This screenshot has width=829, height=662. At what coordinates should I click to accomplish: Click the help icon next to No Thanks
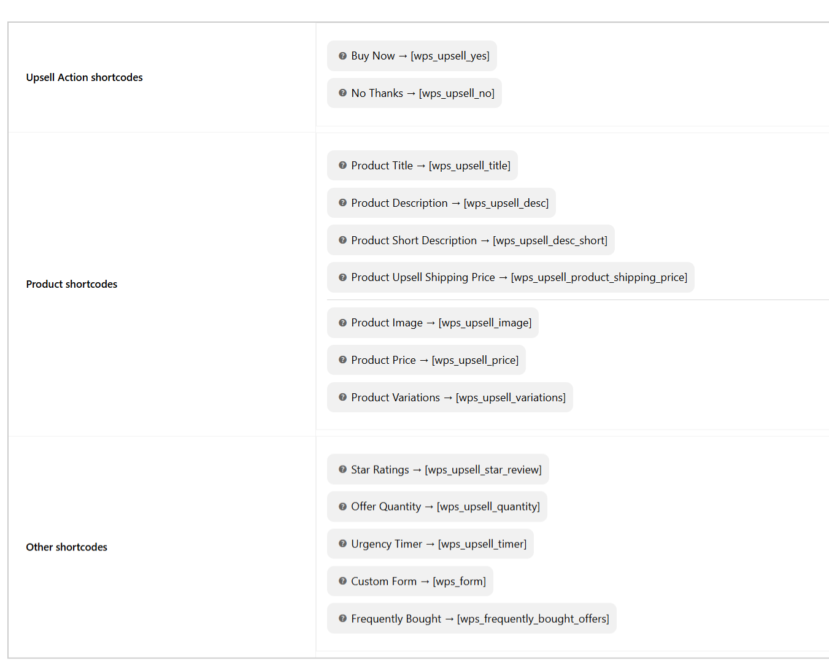[x=342, y=93]
